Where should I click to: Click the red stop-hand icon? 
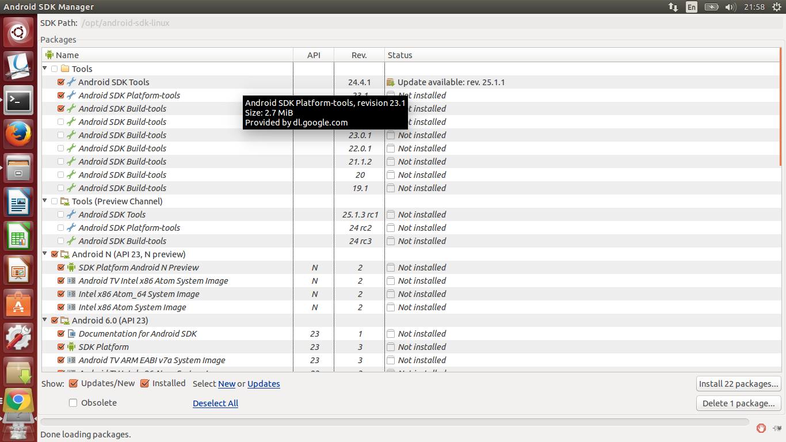761,428
